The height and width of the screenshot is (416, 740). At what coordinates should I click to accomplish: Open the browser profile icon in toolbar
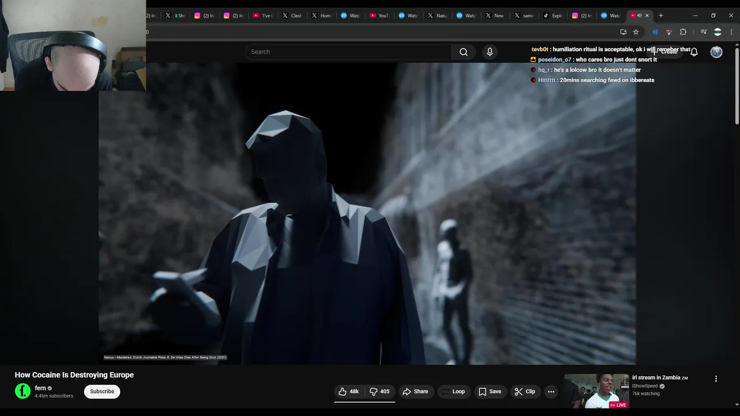point(717,32)
